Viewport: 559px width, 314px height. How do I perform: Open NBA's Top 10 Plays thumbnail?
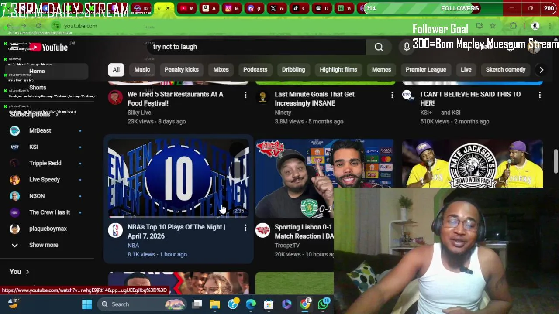178,178
